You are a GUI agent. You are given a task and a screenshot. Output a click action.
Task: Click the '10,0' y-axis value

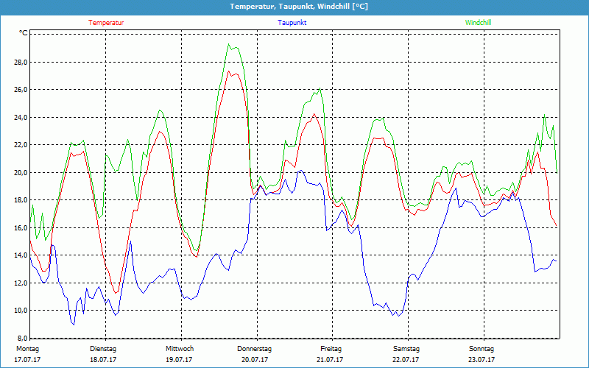coord(21,311)
